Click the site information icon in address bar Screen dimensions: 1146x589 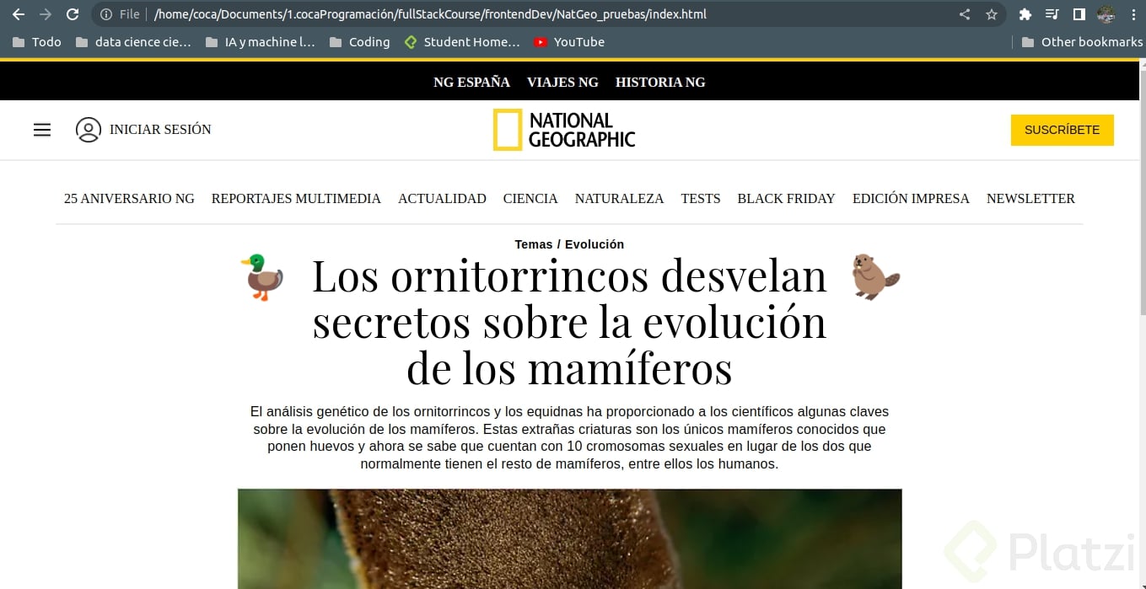coord(105,13)
